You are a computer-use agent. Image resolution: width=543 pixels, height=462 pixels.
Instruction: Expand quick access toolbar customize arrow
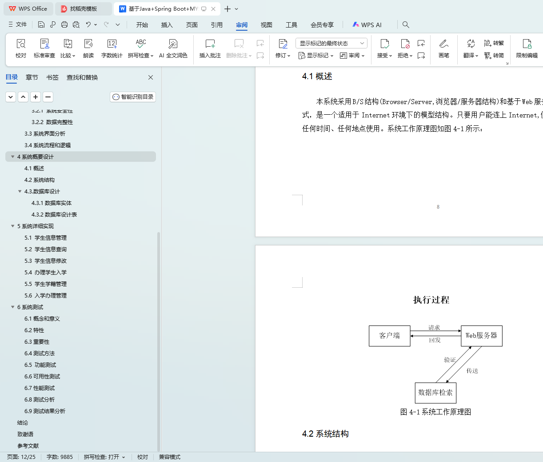(118, 24)
